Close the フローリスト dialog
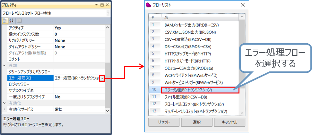312x135 pixels. click(242, 5)
